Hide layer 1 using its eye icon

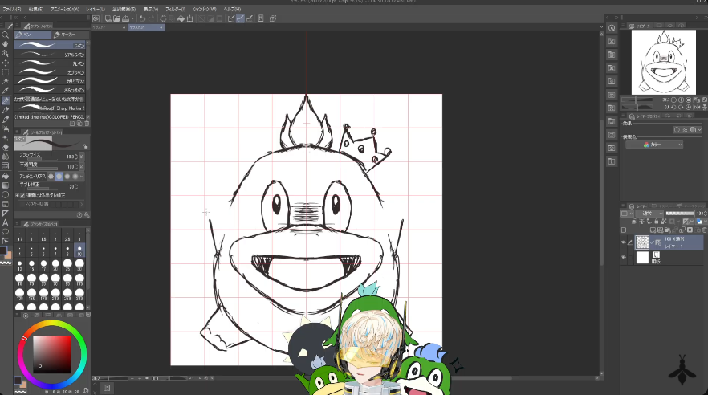click(624, 242)
